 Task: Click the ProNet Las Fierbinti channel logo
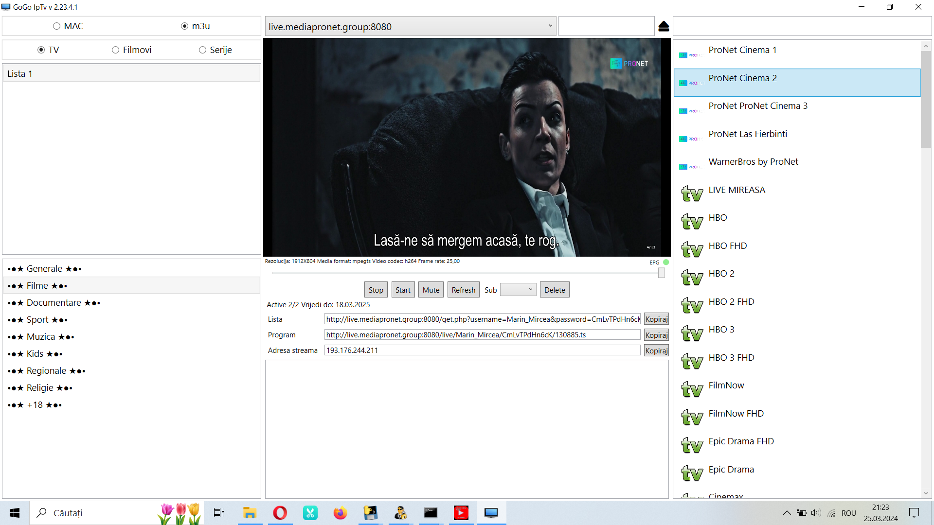pyautogui.click(x=691, y=139)
